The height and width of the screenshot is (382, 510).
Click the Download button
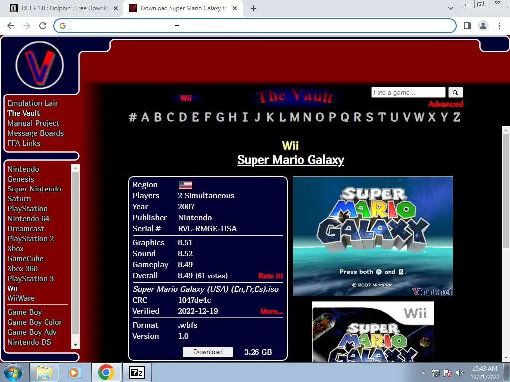click(x=208, y=352)
